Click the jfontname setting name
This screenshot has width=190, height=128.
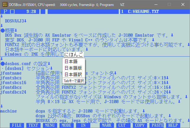tap(11, 73)
